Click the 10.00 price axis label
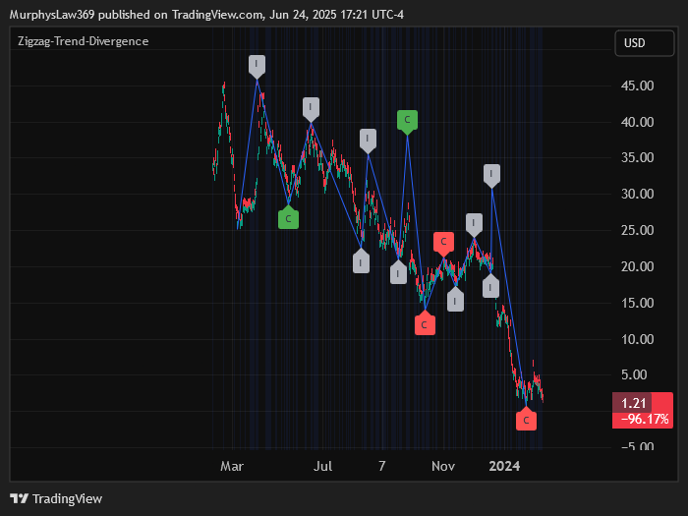The image size is (688, 516). tap(637, 339)
